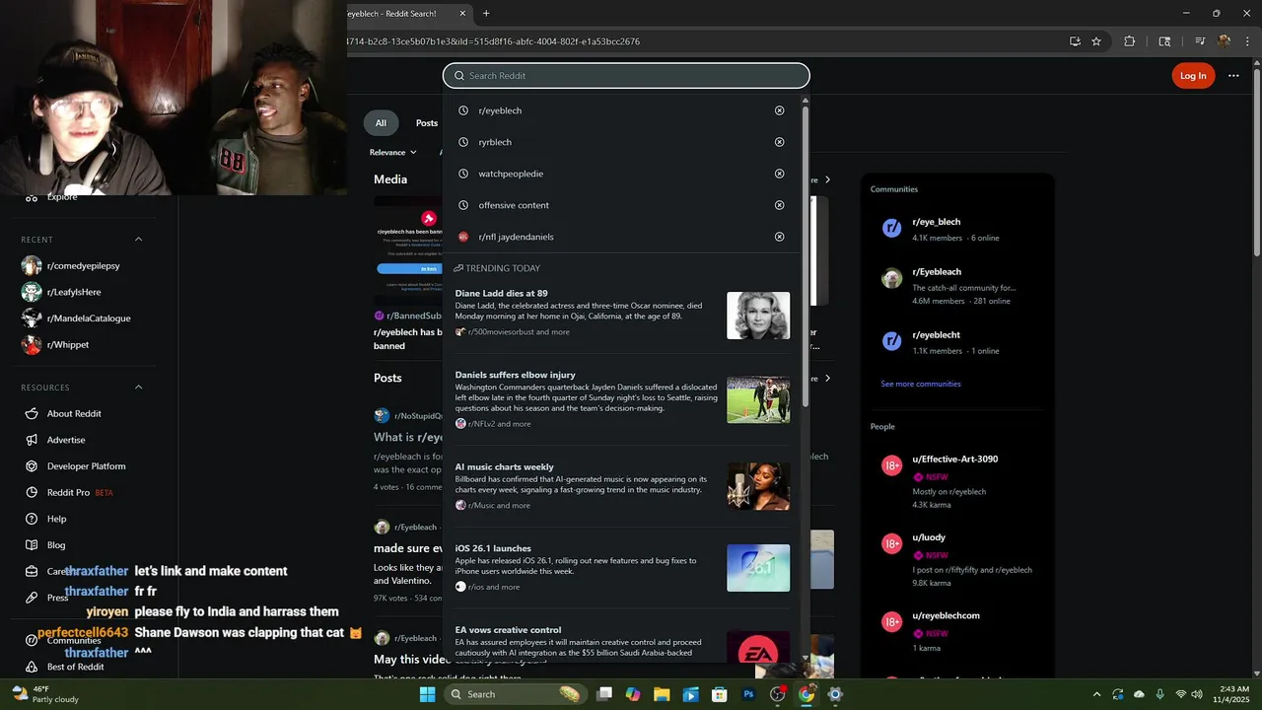
Task: Open Chrome profile avatar
Action: coord(1224,41)
